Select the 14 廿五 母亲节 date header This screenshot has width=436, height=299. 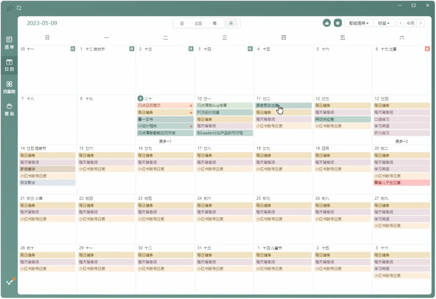(x=33, y=149)
